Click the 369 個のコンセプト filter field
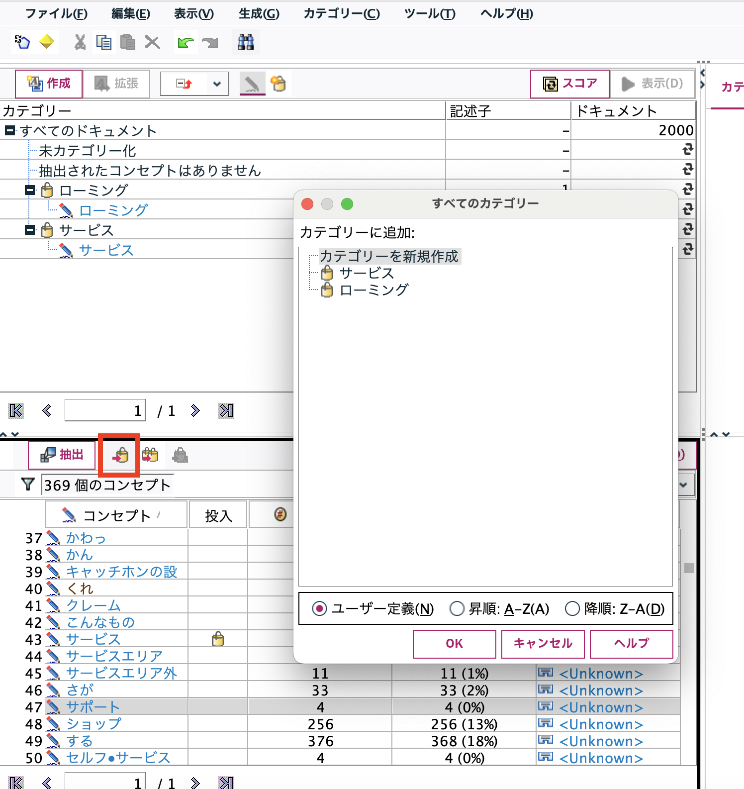 [x=107, y=485]
